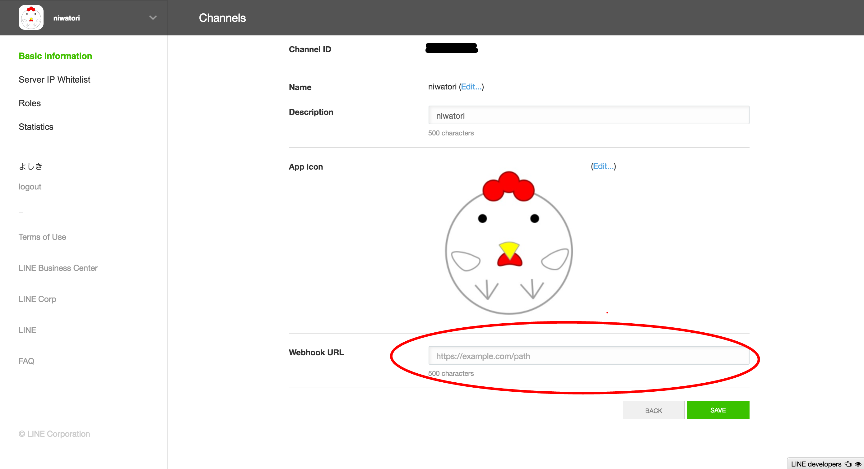Image resolution: width=864 pixels, height=469 pixels.
Task: Toggle the eye icon in bottom-right badge
Action: click(x=858, y=464)
